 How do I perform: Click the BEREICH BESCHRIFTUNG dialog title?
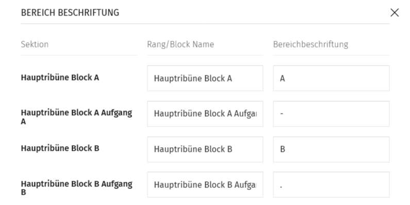[70, 12]
